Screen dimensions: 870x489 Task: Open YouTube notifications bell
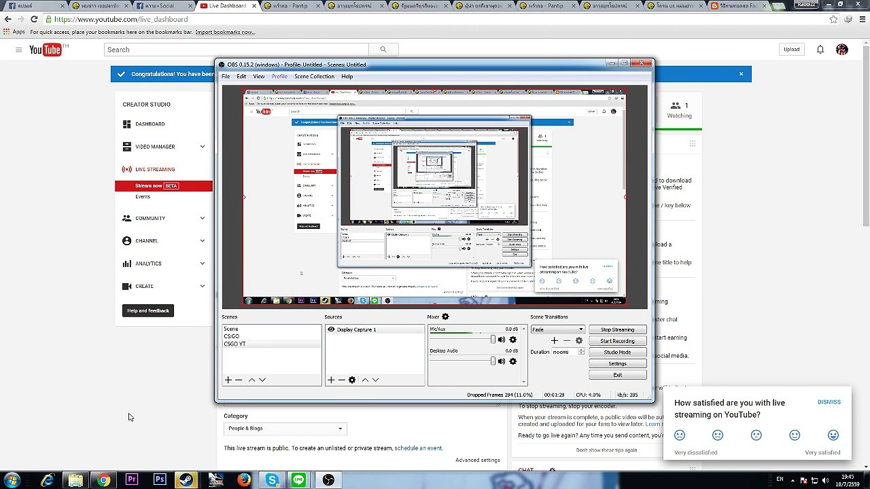[820, 50]
